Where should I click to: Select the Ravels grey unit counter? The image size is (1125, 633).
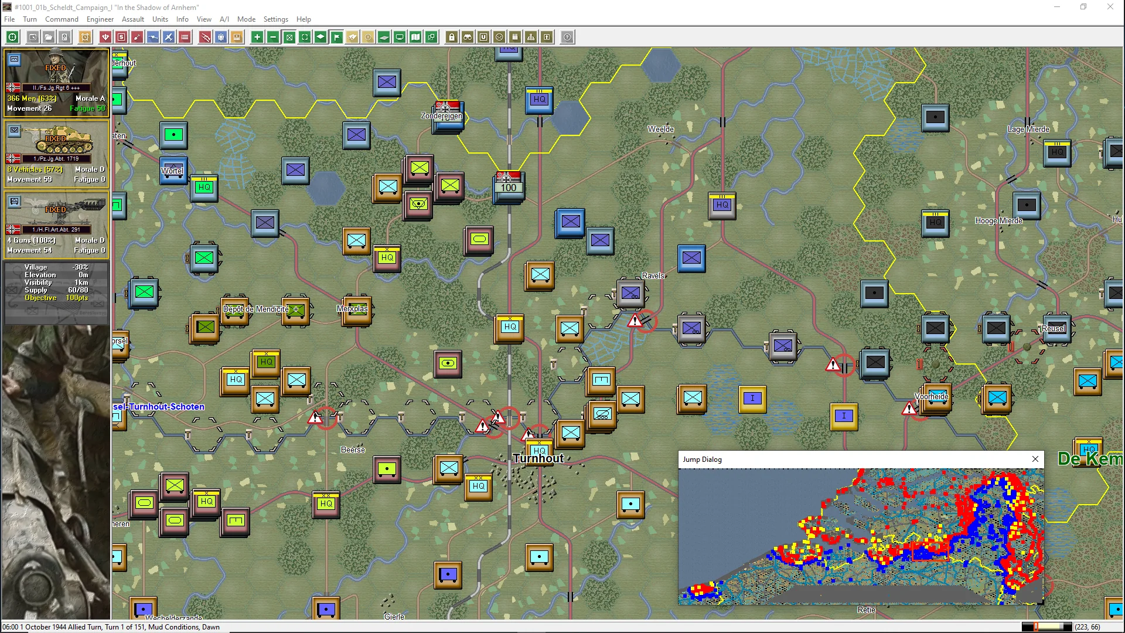[630, 293]
